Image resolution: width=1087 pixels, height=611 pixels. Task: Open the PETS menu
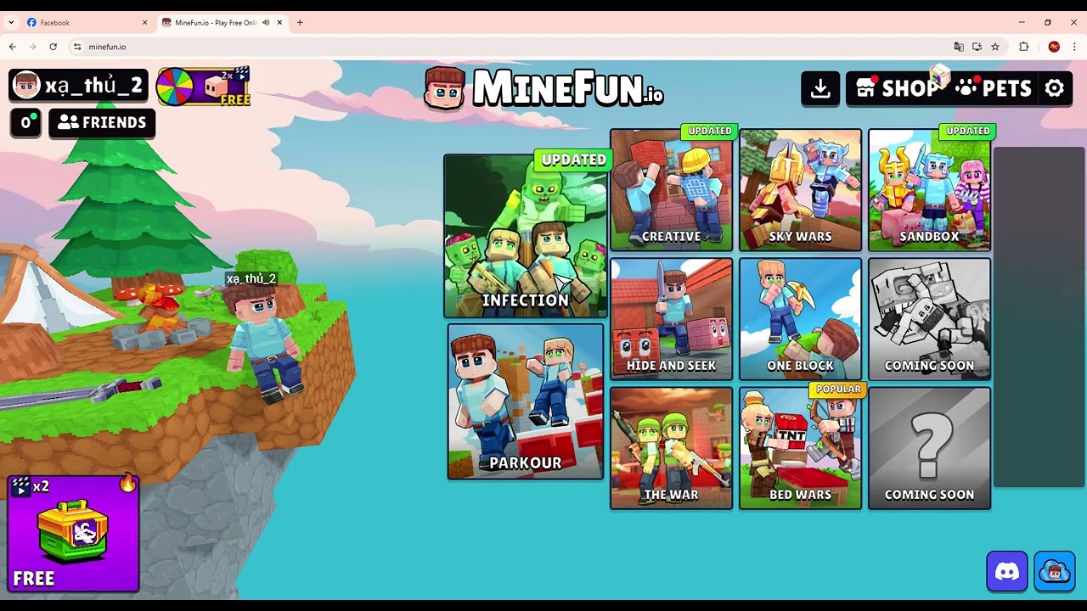point(994,88)
